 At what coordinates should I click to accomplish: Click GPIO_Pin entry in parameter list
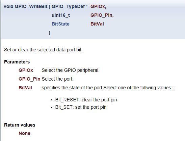pos(29,79)
